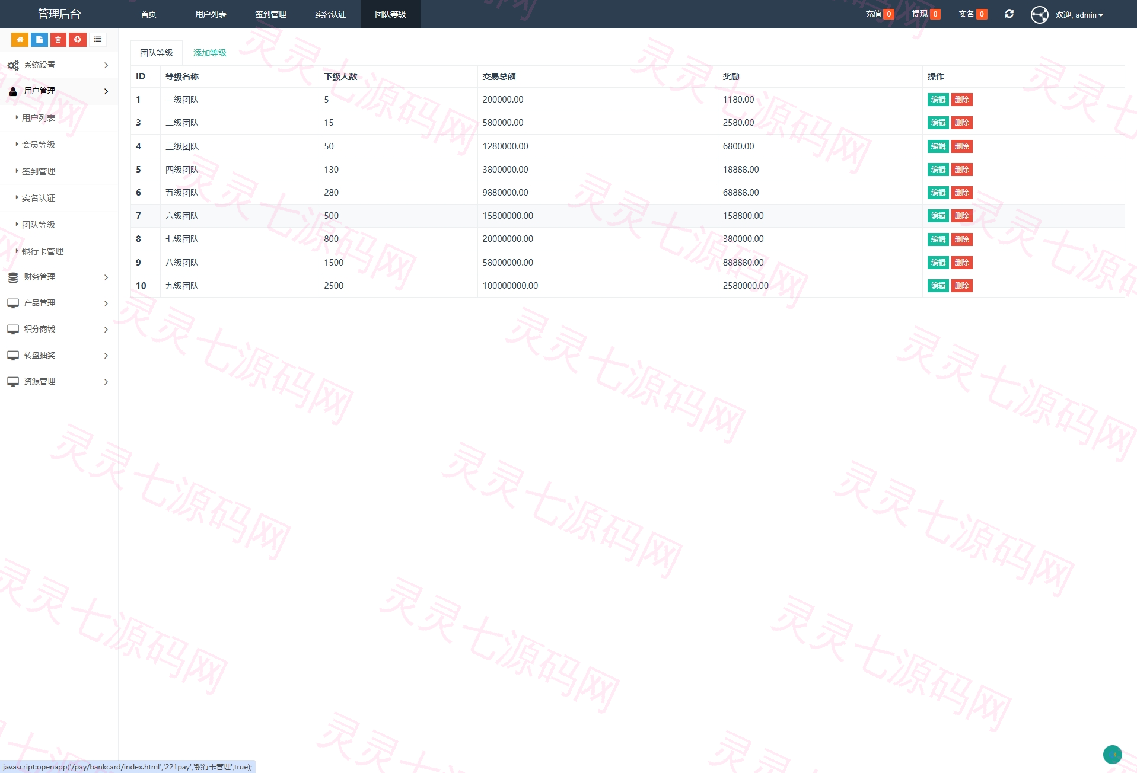Delete the 六级团队 row
The width and height of the screenshot is (1137, 773).
962,216
